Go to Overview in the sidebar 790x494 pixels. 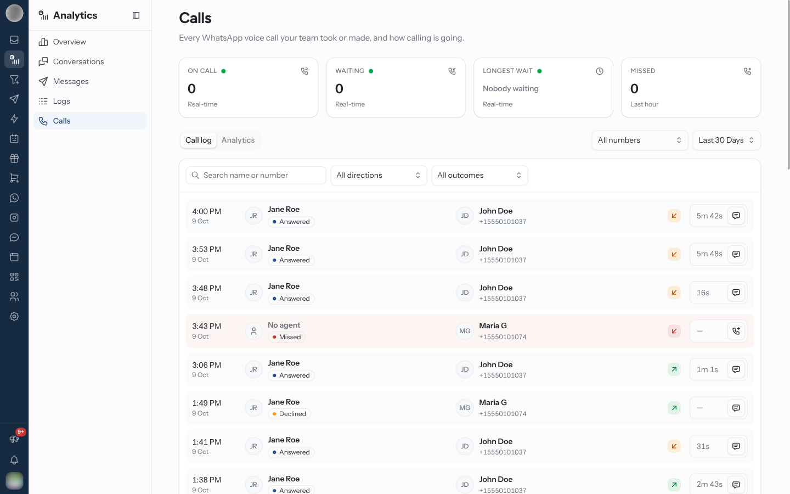click(90, 42)
